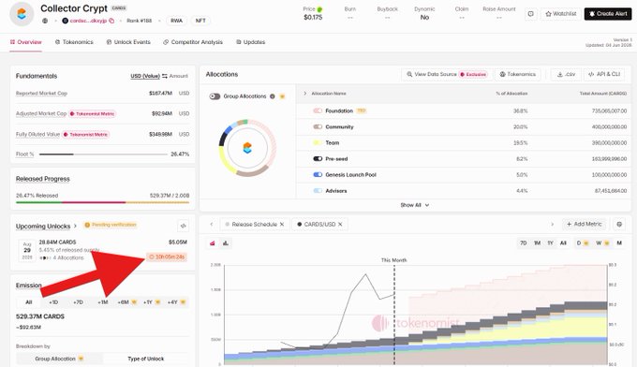637x367 pixels.
Task: Set chart interval to M
Action: [619, 243]
